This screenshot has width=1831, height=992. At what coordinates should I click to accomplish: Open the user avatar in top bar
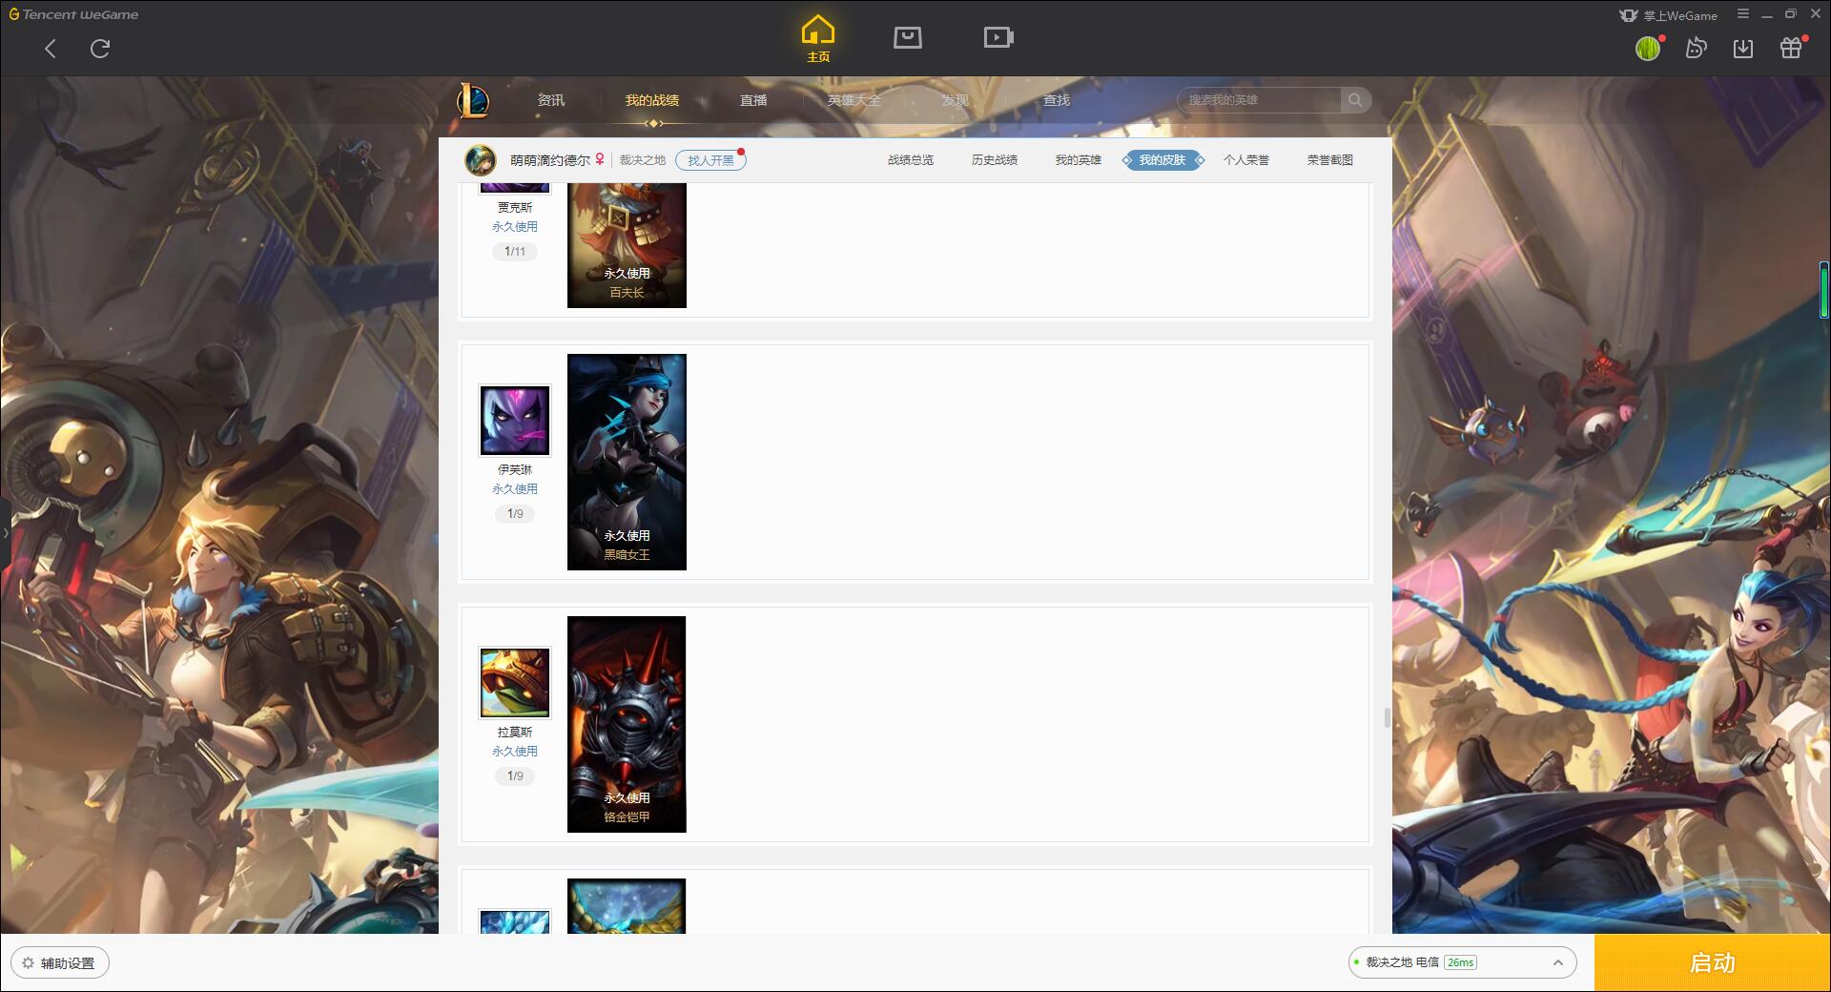pos(1648,49)
